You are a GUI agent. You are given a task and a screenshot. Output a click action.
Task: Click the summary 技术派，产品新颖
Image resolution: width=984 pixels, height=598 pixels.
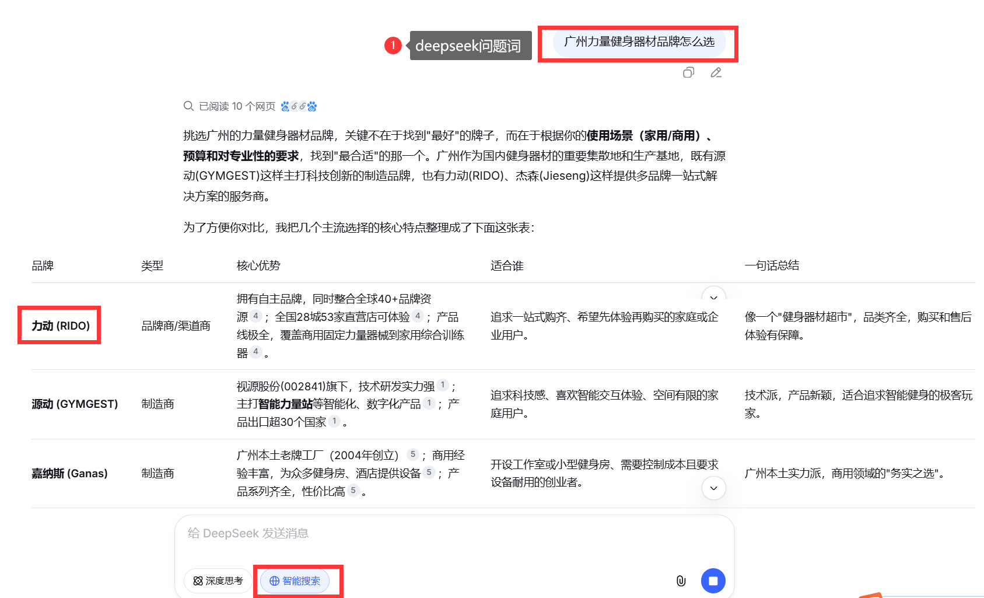pyautogui.click(x=858, y=404)
